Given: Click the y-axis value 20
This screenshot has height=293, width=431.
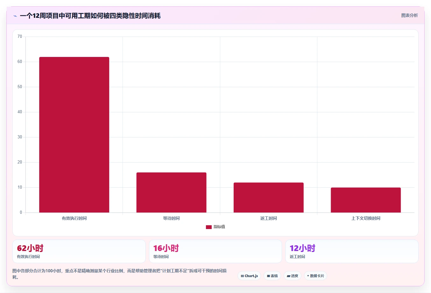Looking at the screenshot, I should pos(20,162).
